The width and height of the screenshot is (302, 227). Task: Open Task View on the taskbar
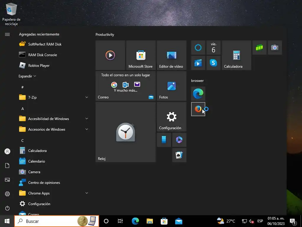pos(120,221)
